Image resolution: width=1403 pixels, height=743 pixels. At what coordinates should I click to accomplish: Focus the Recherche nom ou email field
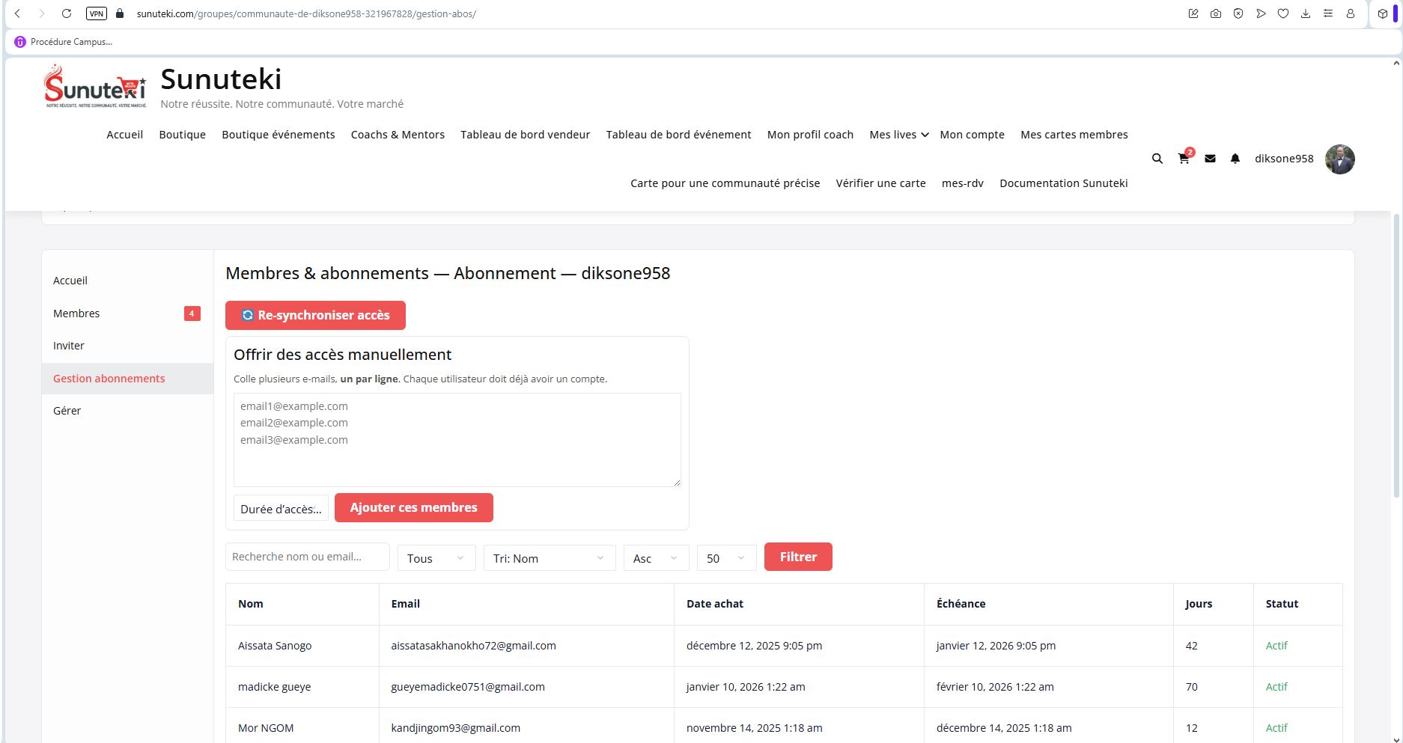(307, 557)
